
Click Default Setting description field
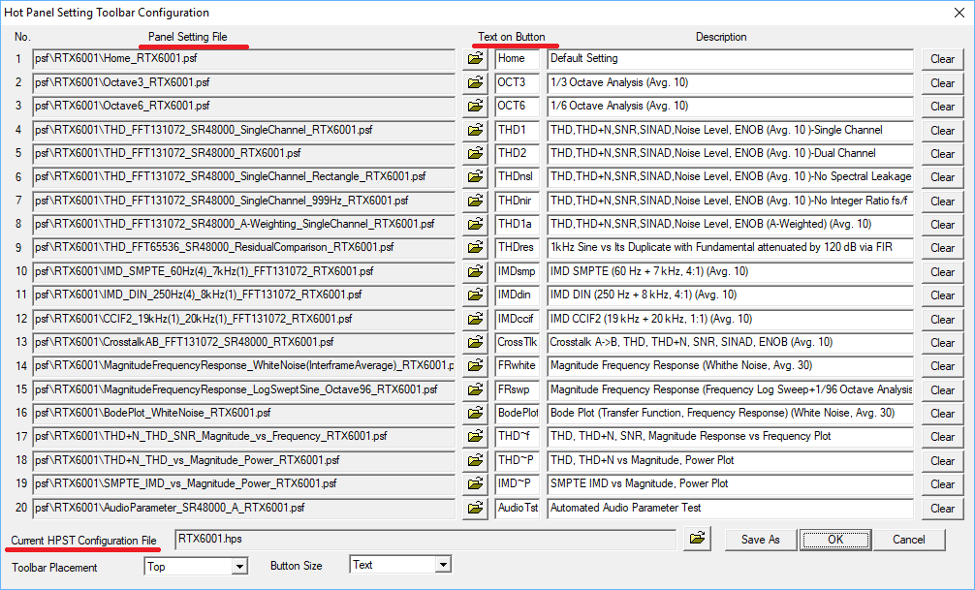click(x=730, y=59)
